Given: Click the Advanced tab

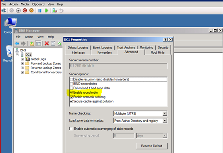Looking at the screenshot, I should [x=131, y=52].
